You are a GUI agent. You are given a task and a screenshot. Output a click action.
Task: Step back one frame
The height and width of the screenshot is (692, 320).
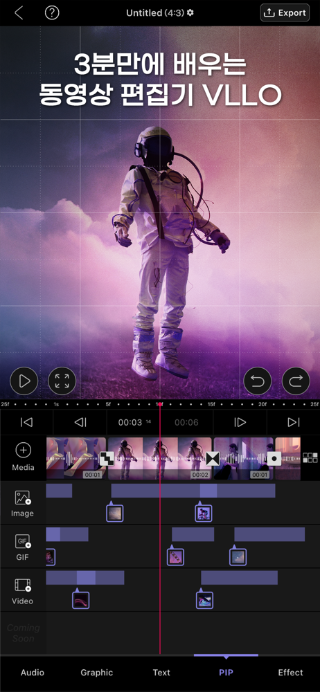coord(80,422)
